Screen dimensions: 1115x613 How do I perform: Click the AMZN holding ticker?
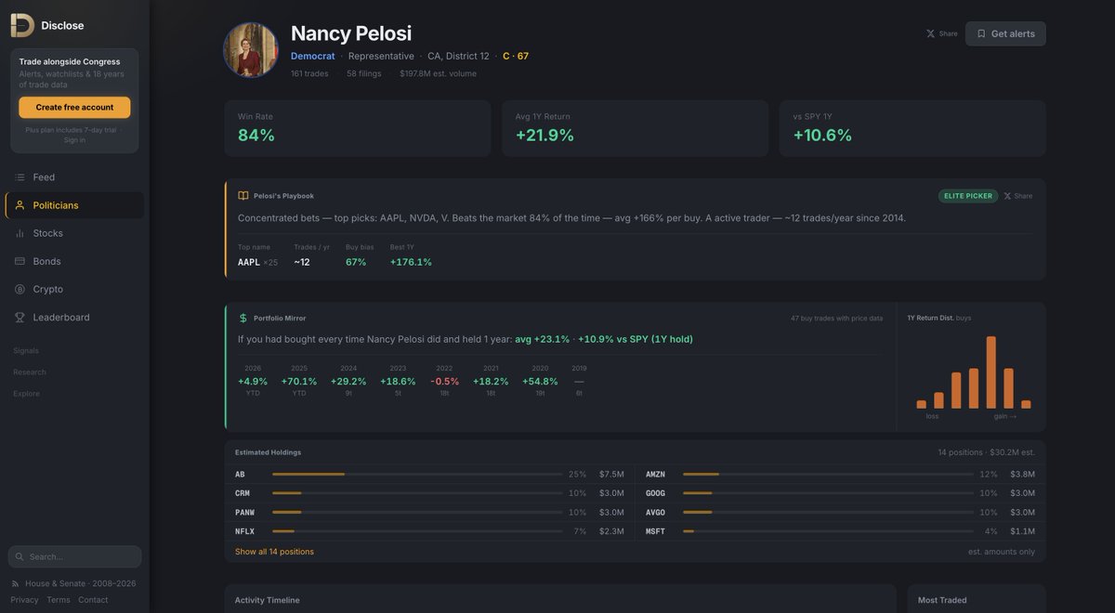click(655, 474)
